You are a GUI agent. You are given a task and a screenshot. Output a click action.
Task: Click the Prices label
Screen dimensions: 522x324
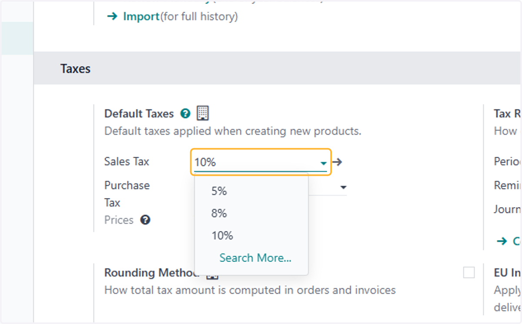point(119,220)
